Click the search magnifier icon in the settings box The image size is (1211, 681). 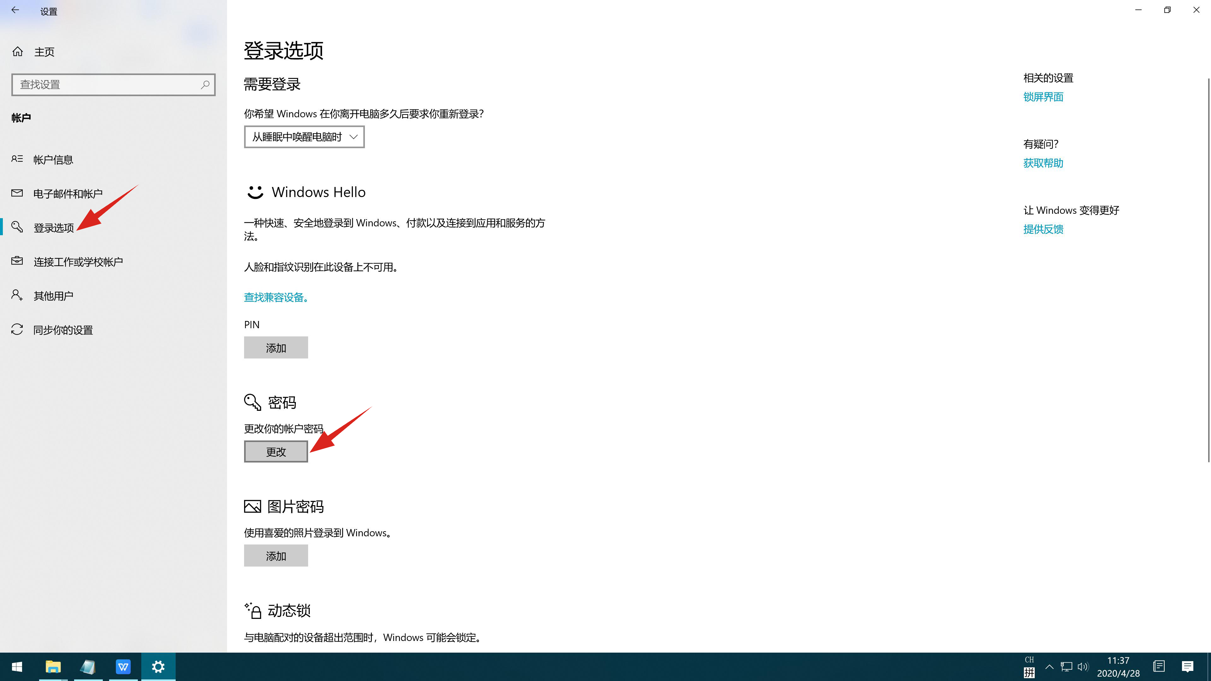tap(205, 84)
